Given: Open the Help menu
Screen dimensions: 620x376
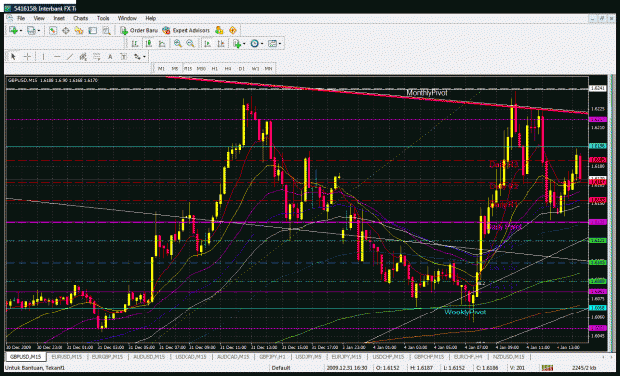Looking at the screenshot, I should click(x=150, y=18).
